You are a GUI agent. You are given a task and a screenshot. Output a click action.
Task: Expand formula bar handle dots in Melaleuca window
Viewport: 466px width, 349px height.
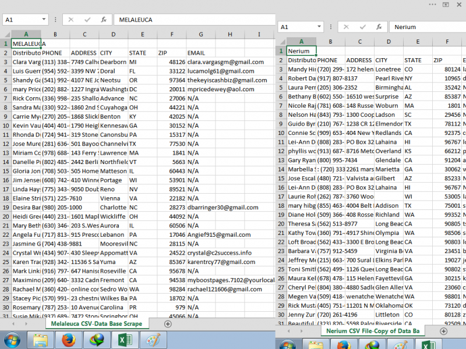[x=55, y=20]
